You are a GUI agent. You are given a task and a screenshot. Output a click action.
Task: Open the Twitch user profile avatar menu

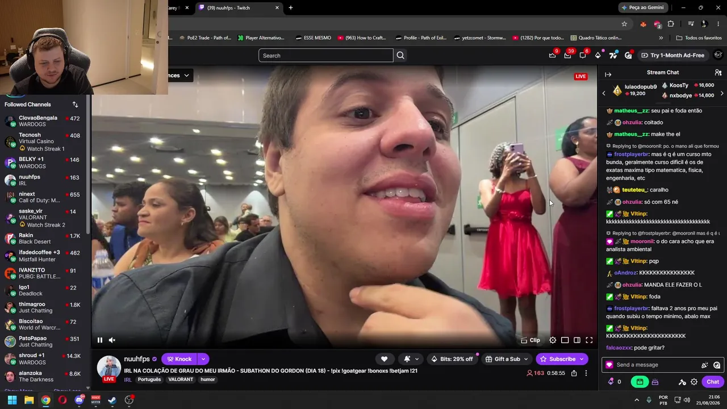[x=718, y=55]
